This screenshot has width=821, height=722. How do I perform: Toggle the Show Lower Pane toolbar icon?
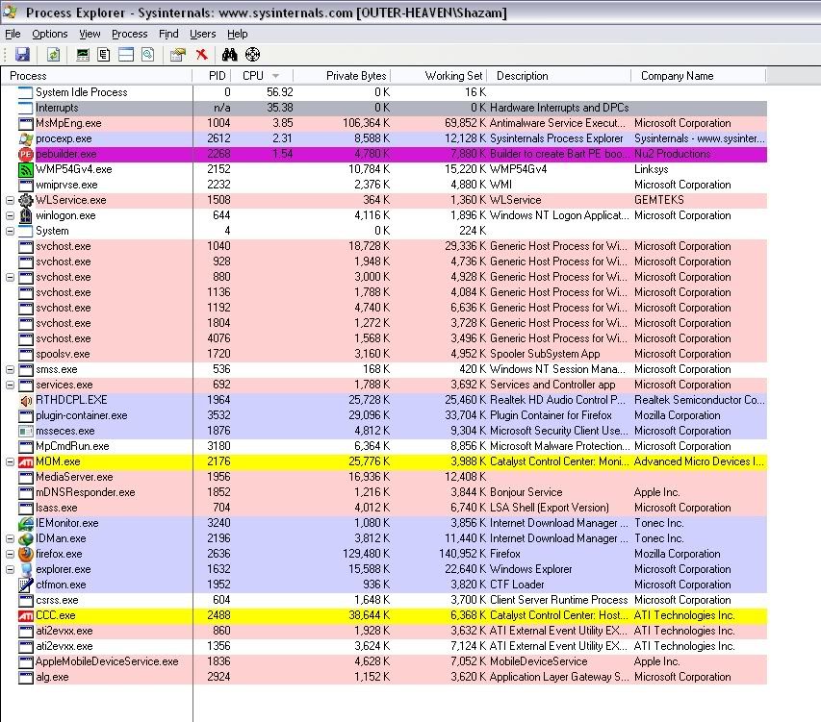[x=126, y=55]
